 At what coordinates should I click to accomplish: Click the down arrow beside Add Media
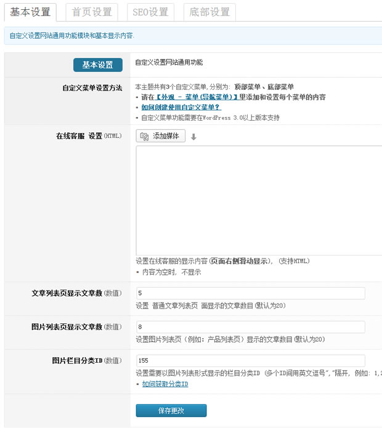point(193,137)
